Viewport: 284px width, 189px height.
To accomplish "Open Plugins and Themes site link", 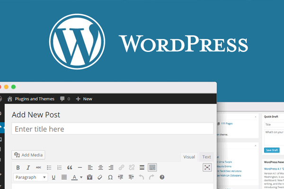I will coord(35,99).
